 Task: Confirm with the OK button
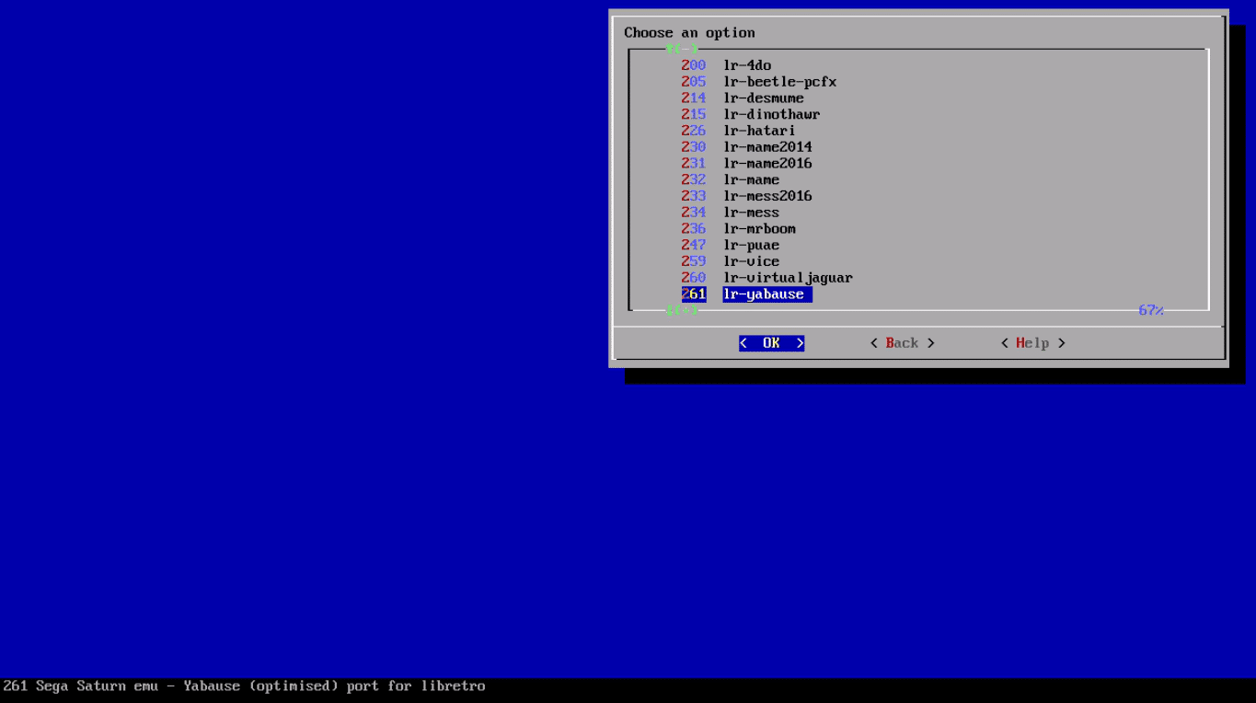tap(771, 343)
